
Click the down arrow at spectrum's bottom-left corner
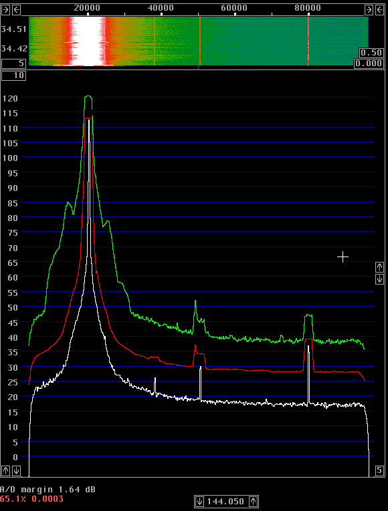[x=16, y=471]
